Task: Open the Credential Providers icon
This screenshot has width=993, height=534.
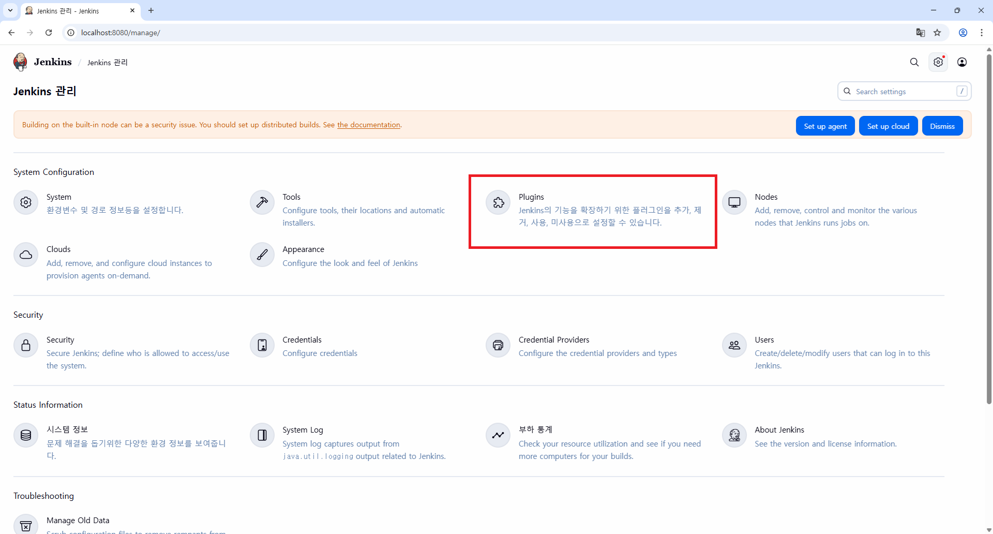Action: pos(498,345)
